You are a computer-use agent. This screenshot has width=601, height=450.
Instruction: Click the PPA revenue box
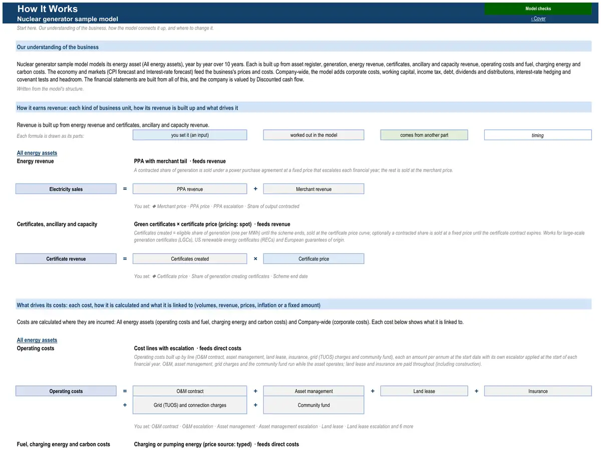click(x=190, y=189)
